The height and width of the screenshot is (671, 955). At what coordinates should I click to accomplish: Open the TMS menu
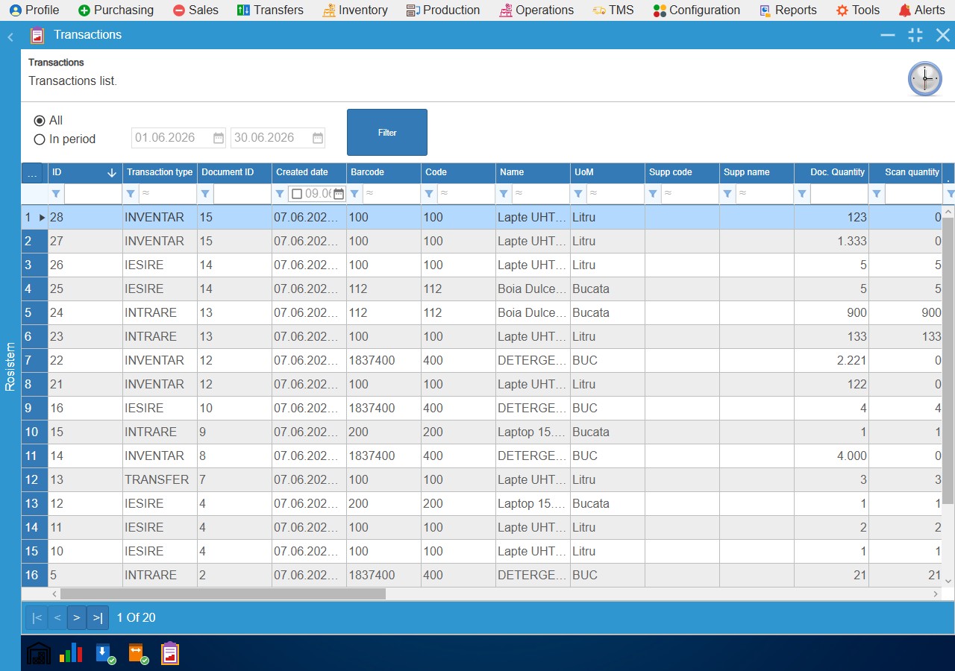(613, 10)
